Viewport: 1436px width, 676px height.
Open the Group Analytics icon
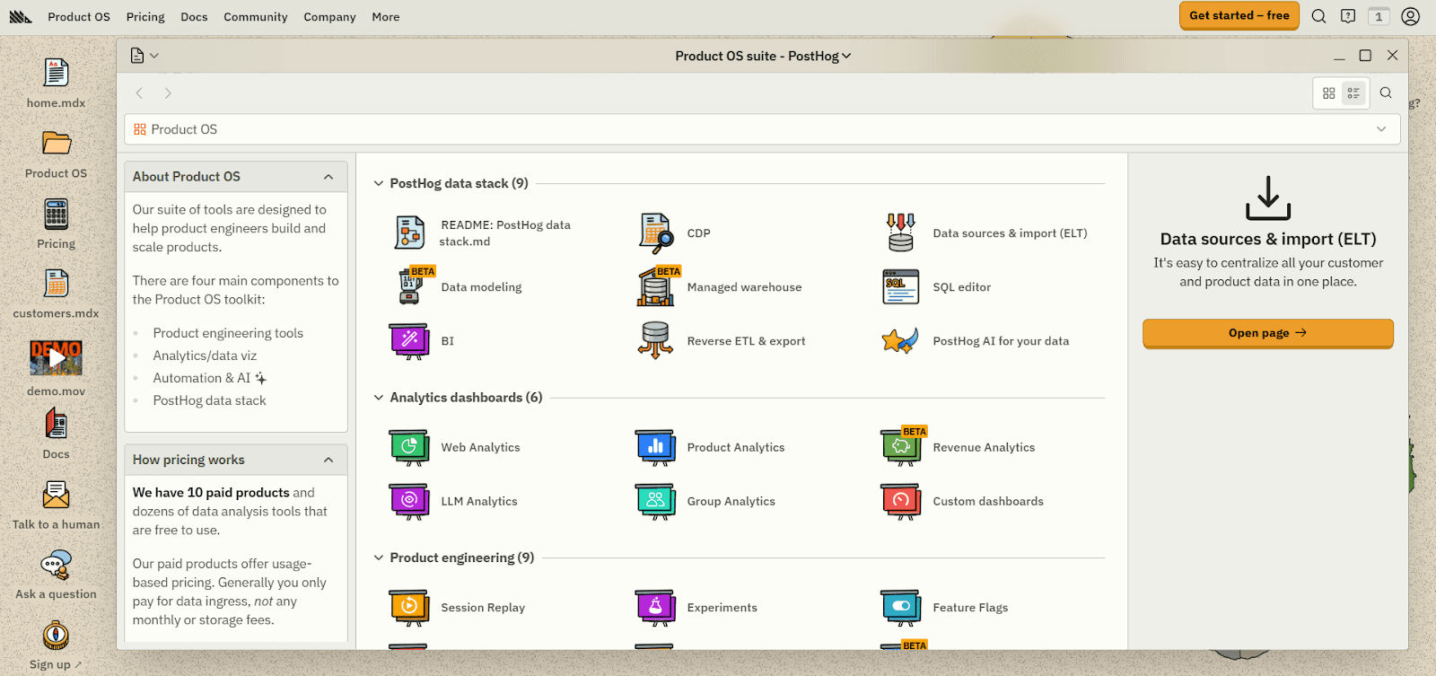pos(656,501)
